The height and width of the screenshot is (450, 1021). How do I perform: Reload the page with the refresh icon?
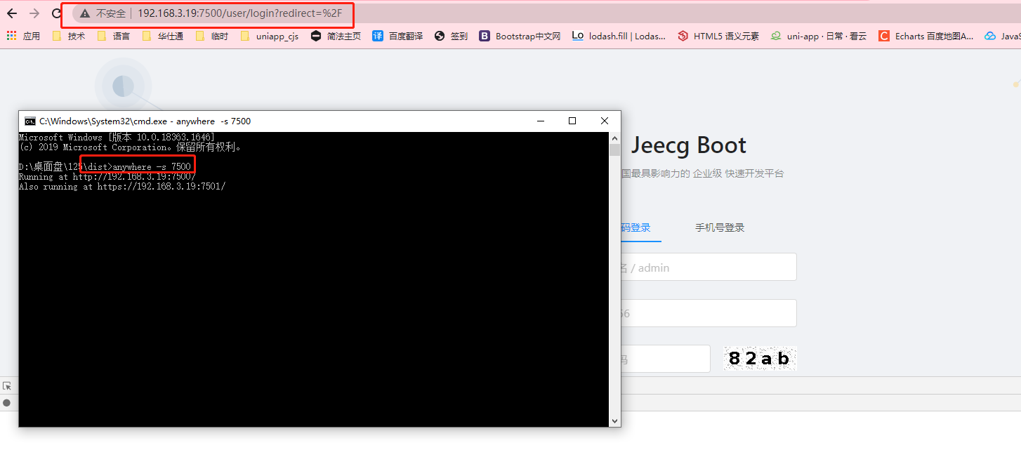point(56,13)
